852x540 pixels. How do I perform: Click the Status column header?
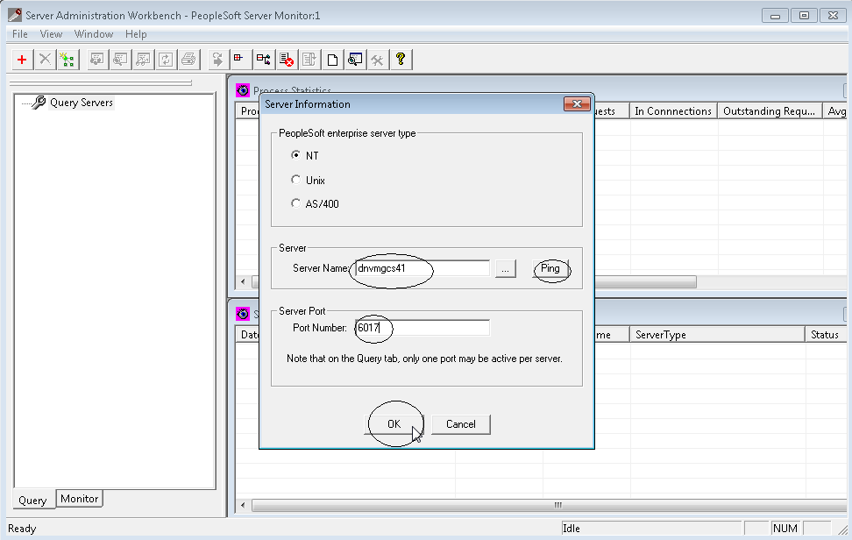tap(826, 335)
